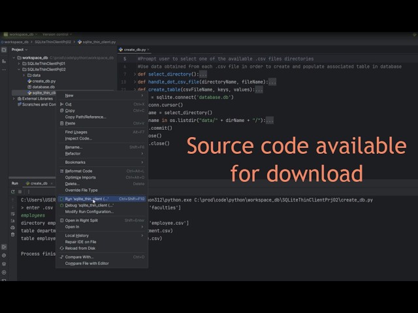This screenshot has height=313, width=418.
Task: Select Reload from Disk
Action: 102,248
